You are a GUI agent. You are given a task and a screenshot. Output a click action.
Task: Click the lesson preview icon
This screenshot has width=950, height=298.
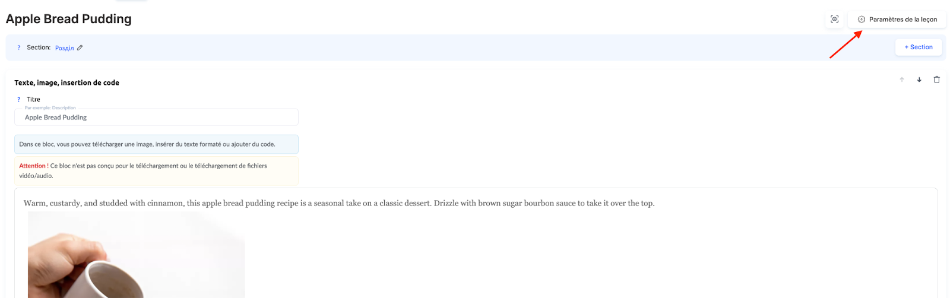[834, 20]
